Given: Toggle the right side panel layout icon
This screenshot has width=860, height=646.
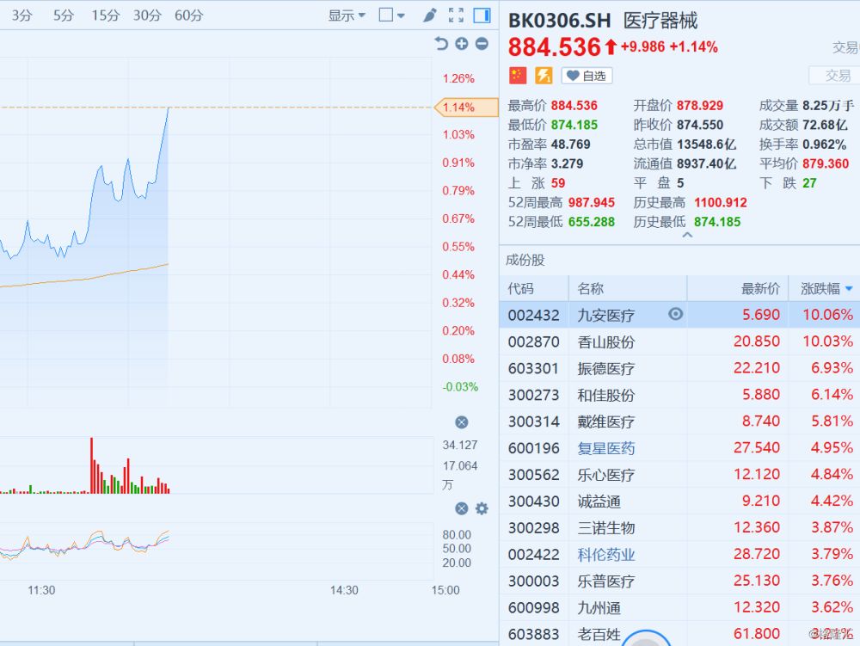Looking at the screenshot, I should click(482, 15).
